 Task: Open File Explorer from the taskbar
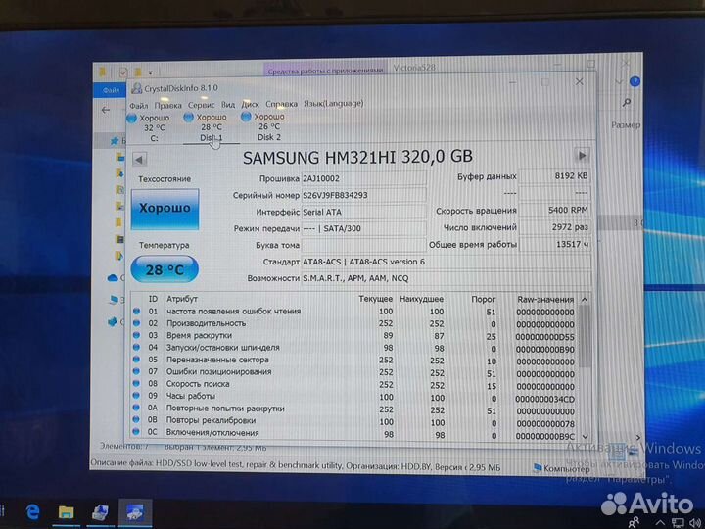point(67,512)
